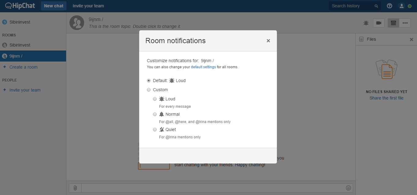Attach a file with the paperclip icon
The width and height of the screenshot is (417, 195).
75,188
